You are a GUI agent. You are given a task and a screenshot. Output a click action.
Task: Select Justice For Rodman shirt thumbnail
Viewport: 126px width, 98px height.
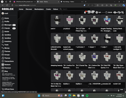click(x=69, y=57)
